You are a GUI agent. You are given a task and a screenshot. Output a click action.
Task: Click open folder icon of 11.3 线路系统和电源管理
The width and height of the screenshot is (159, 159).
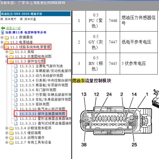7,47
